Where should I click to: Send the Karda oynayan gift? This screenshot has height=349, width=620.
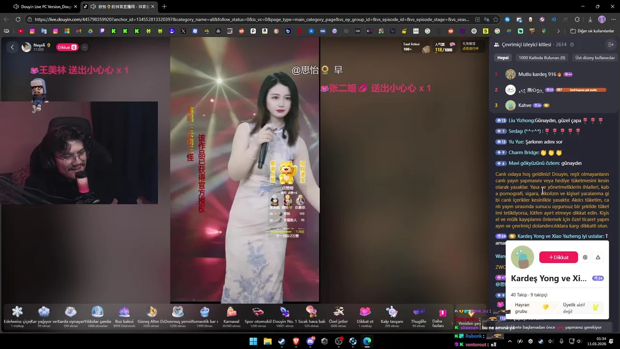click(71, 317)
